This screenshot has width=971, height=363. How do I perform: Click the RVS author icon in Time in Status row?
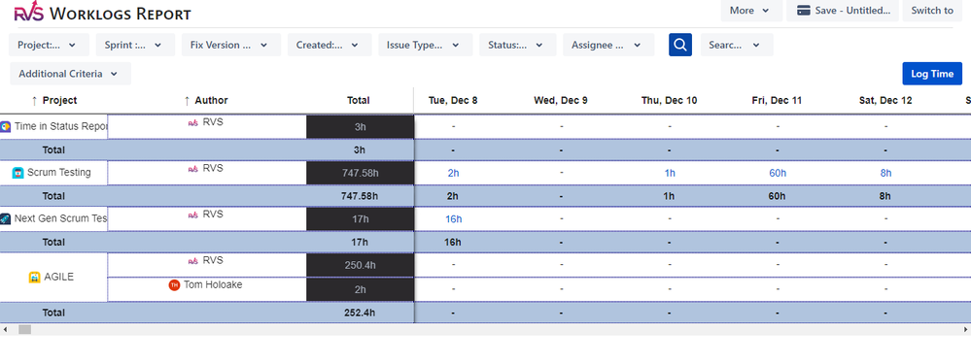tap(193, 122)
